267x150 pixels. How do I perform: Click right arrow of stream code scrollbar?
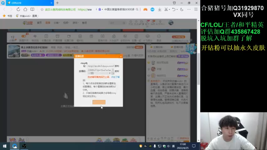(x=110, y=73)
